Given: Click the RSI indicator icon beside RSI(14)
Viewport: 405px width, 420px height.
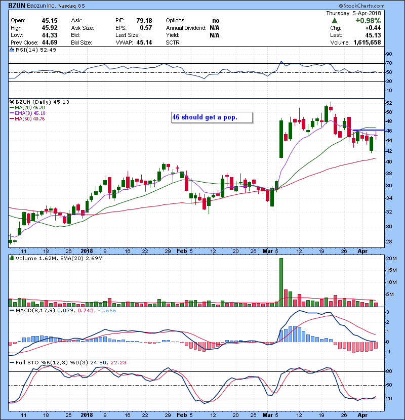Looking at the screenshot, I should (12, 50).
